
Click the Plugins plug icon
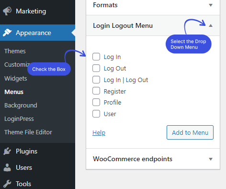coord(7,151)
